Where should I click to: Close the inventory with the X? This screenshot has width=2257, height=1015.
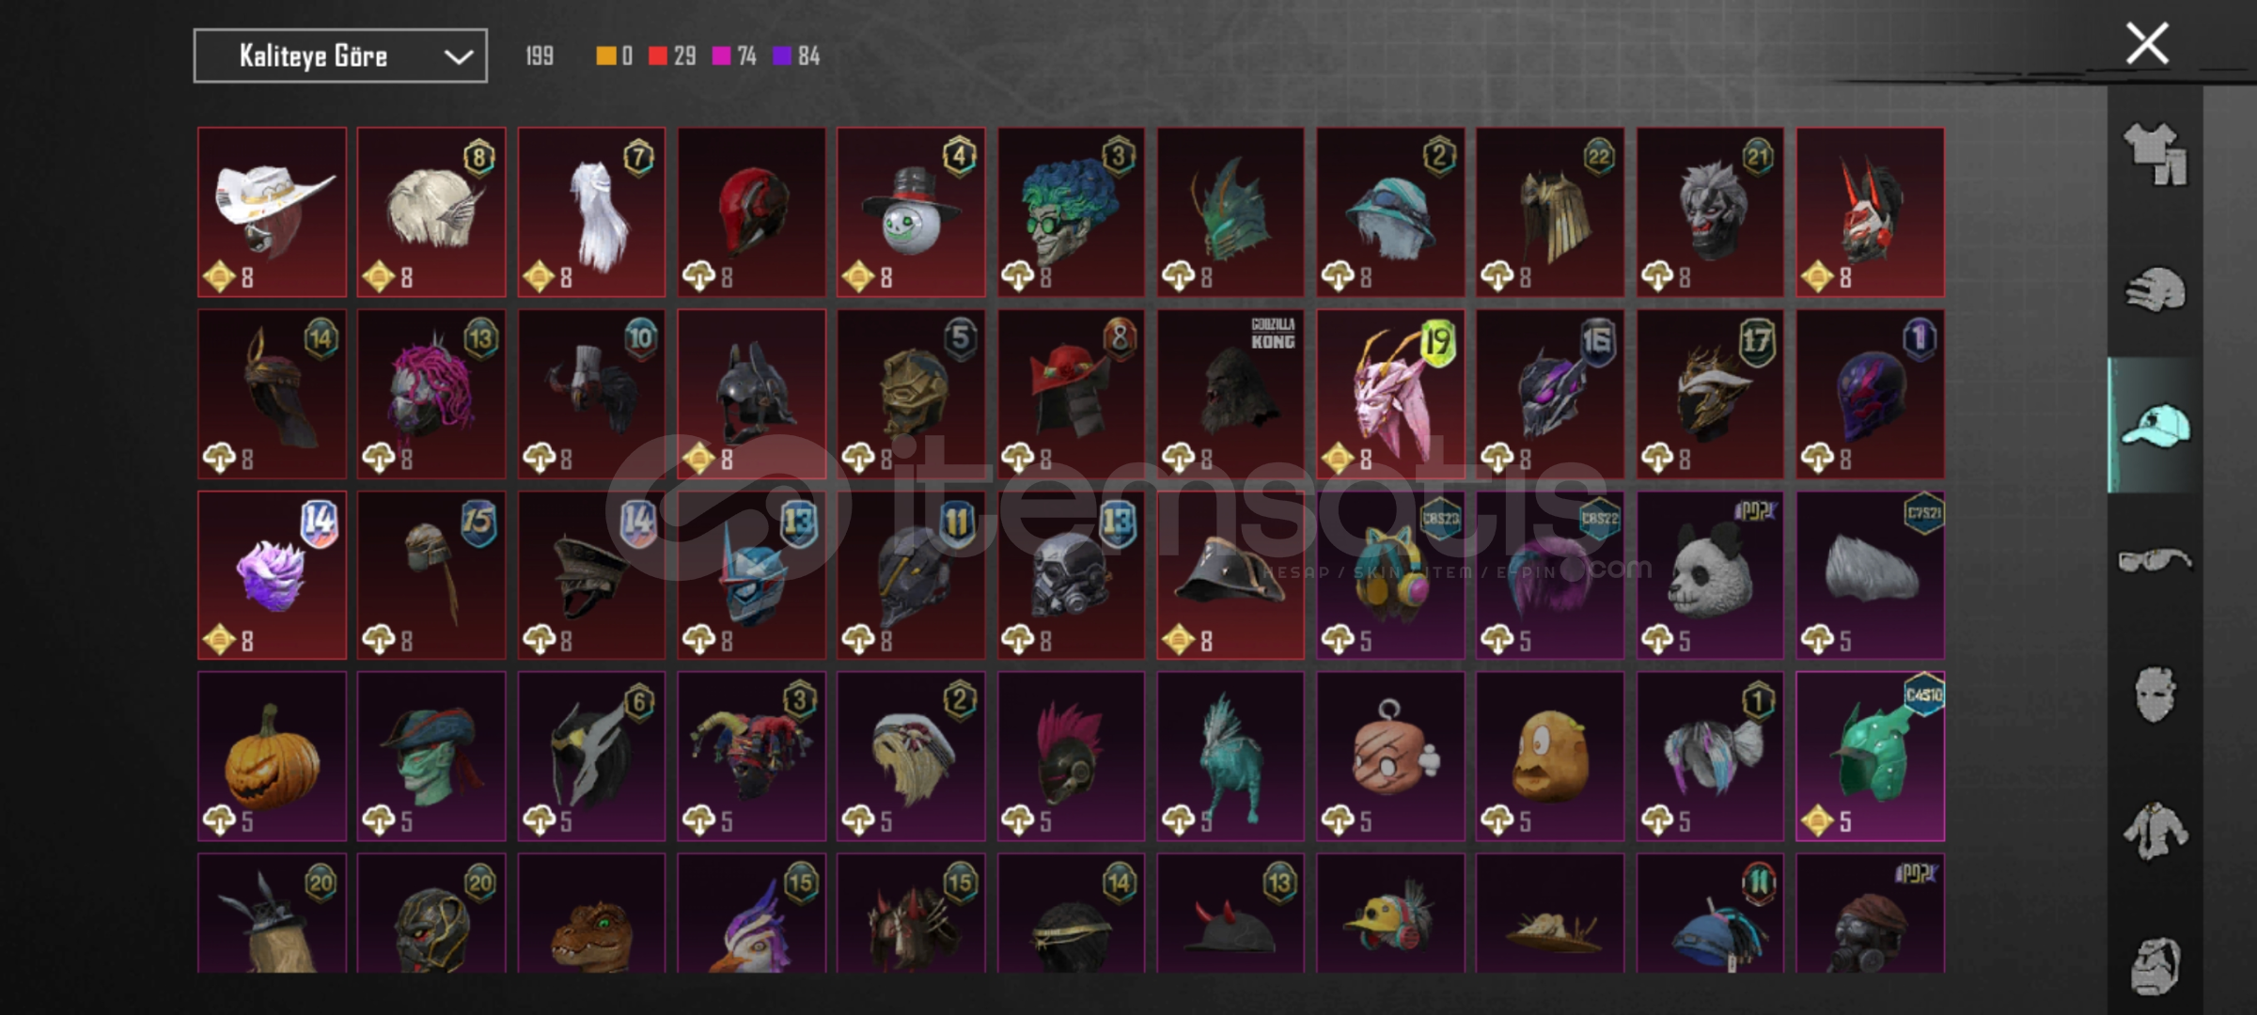pyautogui.click(x=2147, y=43)
